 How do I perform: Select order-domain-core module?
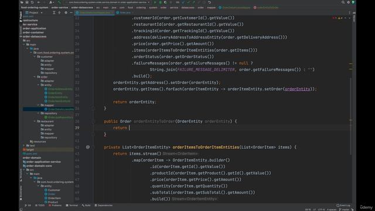pyautogui.click(x=37, y=166)
